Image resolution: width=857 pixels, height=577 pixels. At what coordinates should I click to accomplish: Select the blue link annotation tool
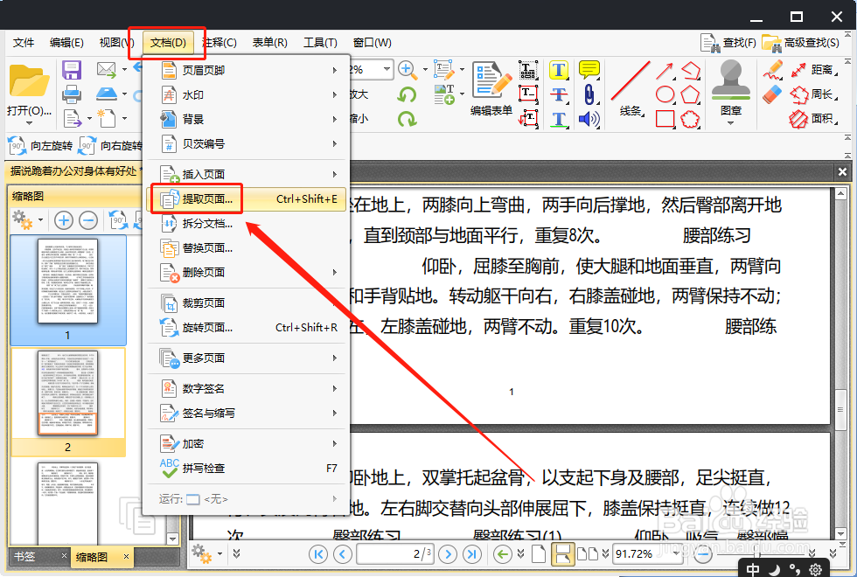coord(589,93)
